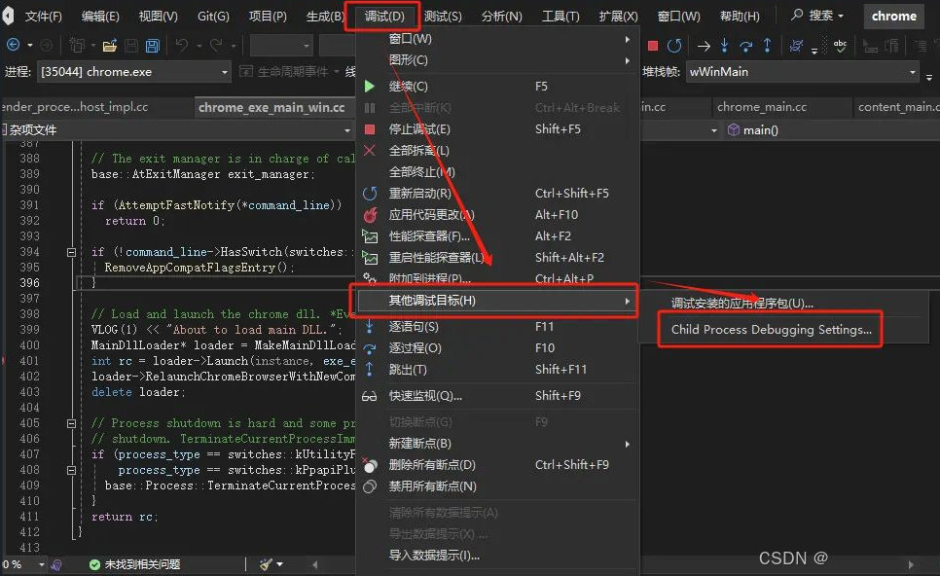940x576 pixels.
Task: Open the 文件(F) menu
Action: click(43, 16)
